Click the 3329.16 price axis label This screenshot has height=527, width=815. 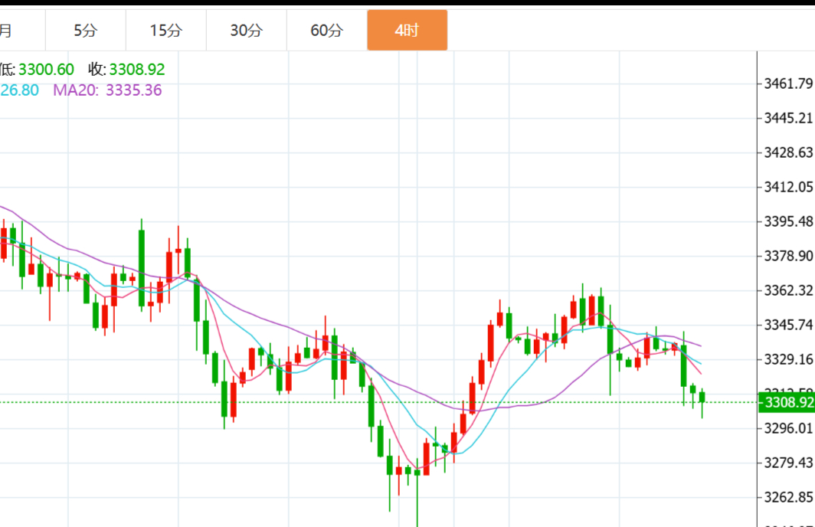(x=788, y=359)
